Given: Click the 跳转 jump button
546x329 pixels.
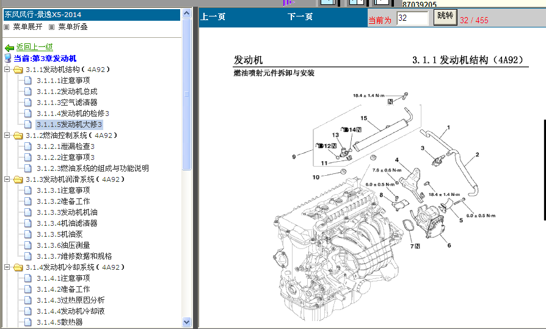Looking at the screenshot, I should 445,16.
